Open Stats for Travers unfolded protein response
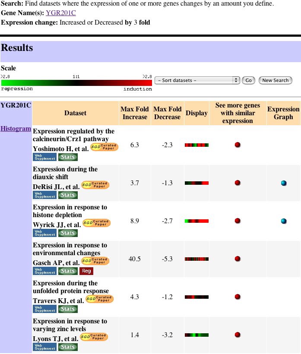This screenshot has height=354, width=301. pos(68,309)
